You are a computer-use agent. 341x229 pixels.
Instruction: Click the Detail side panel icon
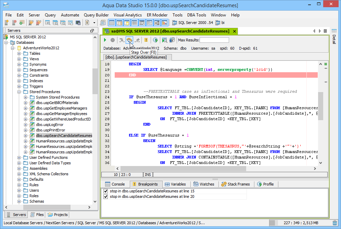coord(334,31)
